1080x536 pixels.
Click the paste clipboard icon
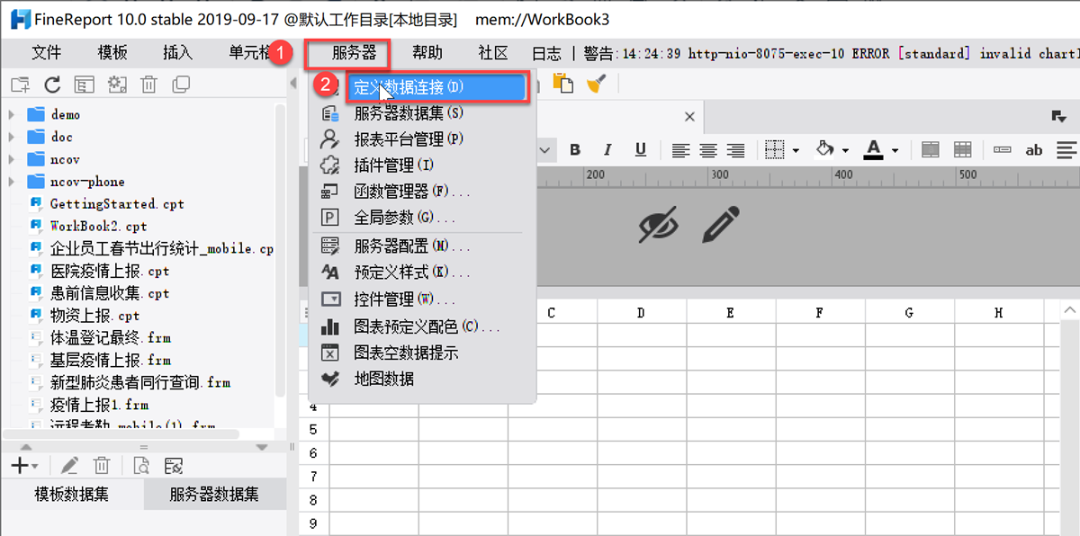click(562, 83)
